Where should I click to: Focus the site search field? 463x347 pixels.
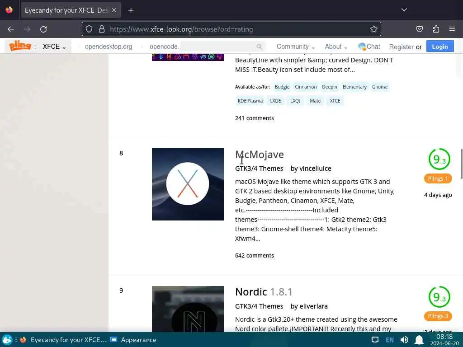(x=218, y=47)
